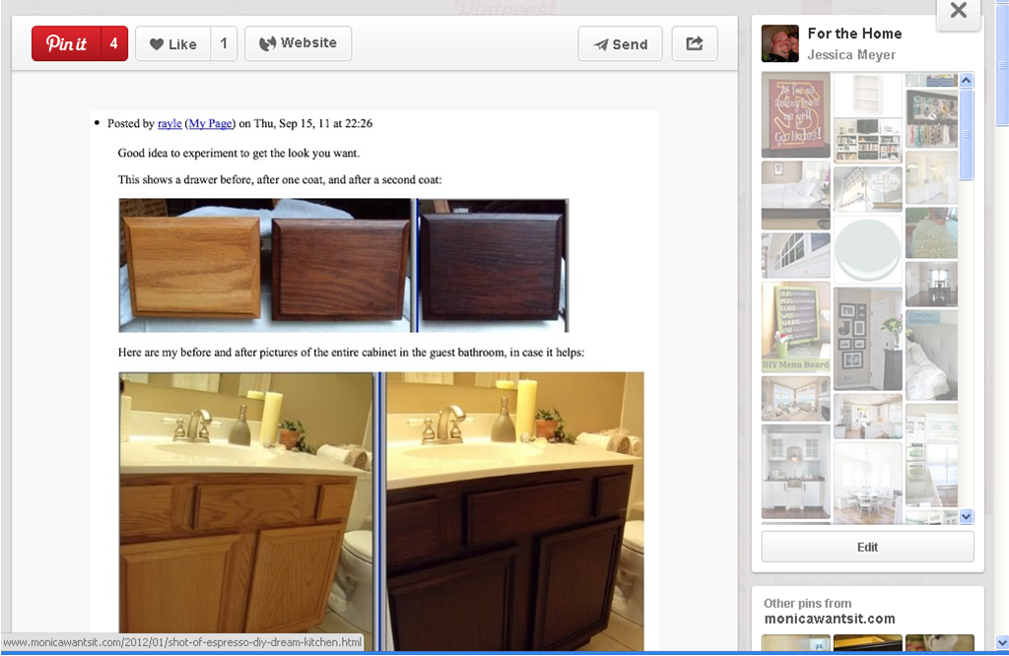Image resolution: width=1009 pixels, height=656 pixels.
Task: Open the DIY Menu Board thumbnail
Action: pyautogui.click(x=795, y=327)
